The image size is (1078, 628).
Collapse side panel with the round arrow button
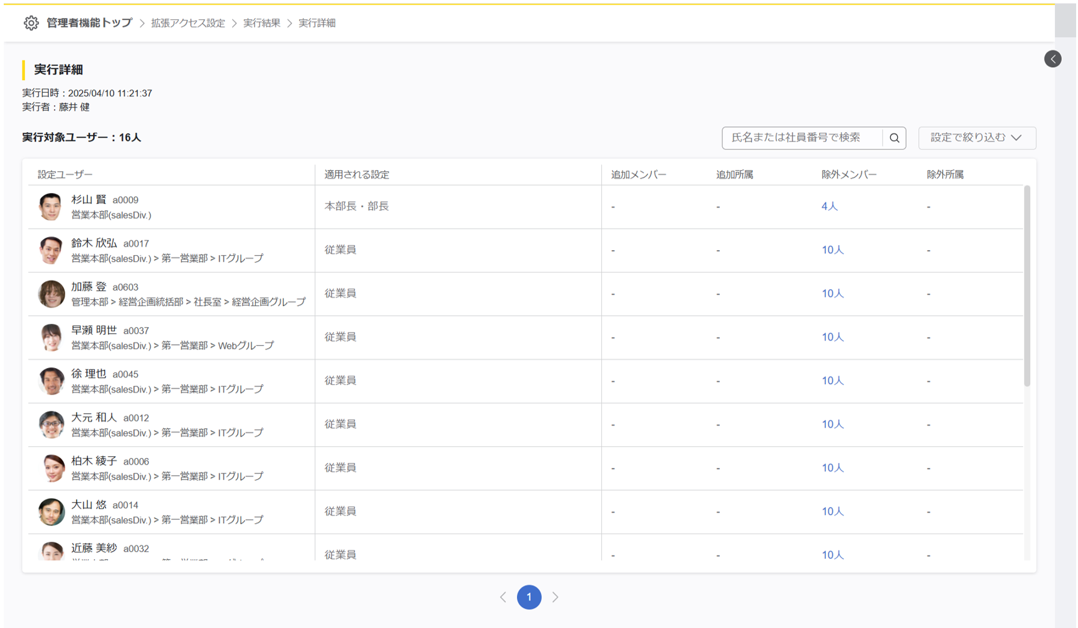pos(1053,59)
